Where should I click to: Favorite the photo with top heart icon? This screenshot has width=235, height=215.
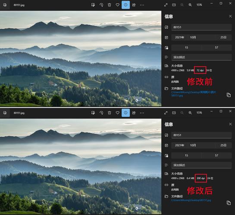118,5
